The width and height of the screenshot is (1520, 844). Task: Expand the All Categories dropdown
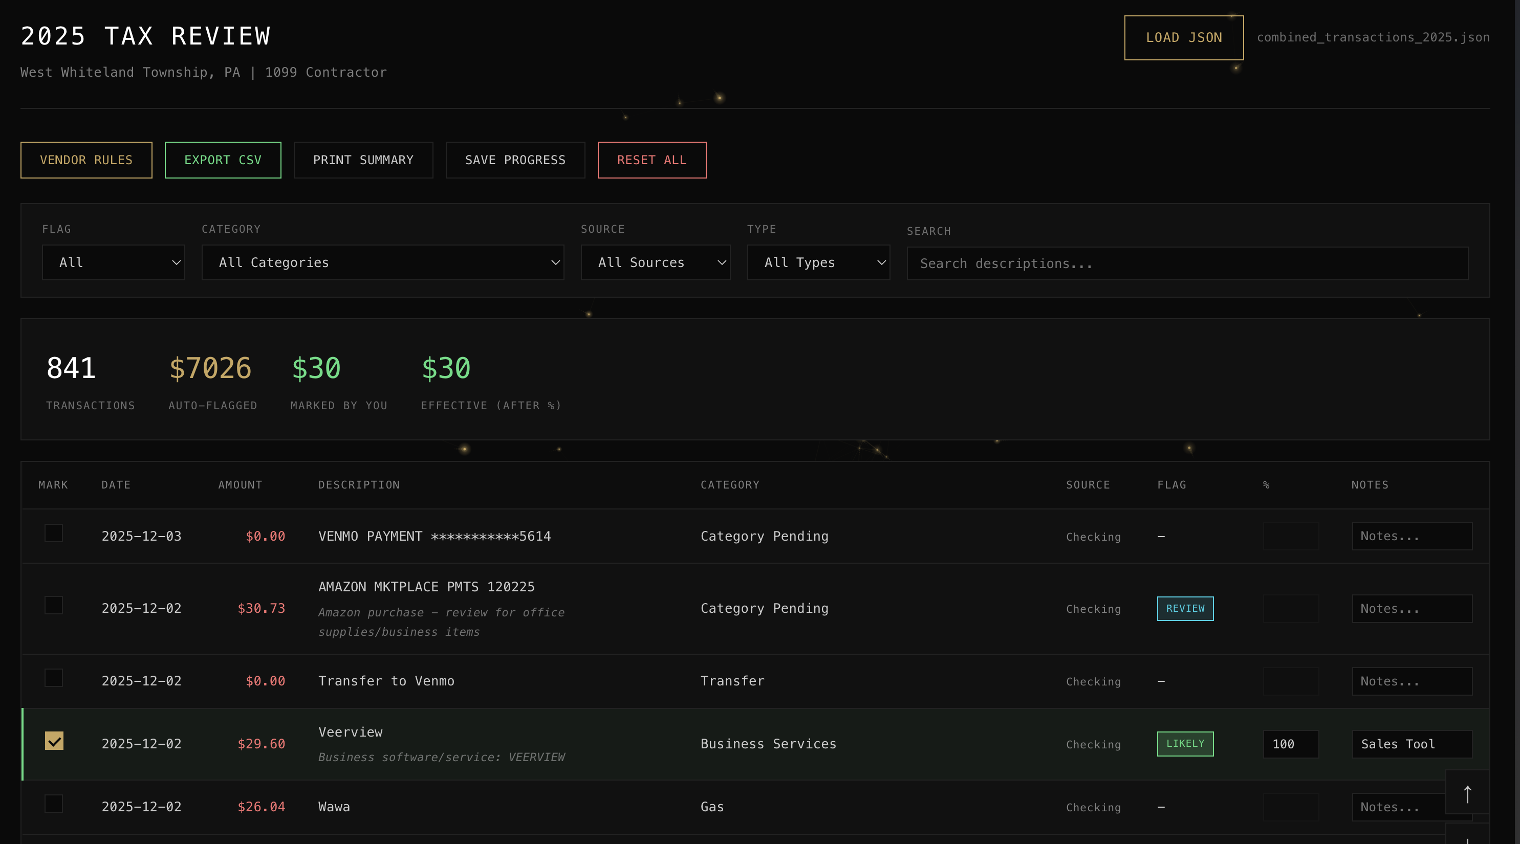[x=382, y=262]
